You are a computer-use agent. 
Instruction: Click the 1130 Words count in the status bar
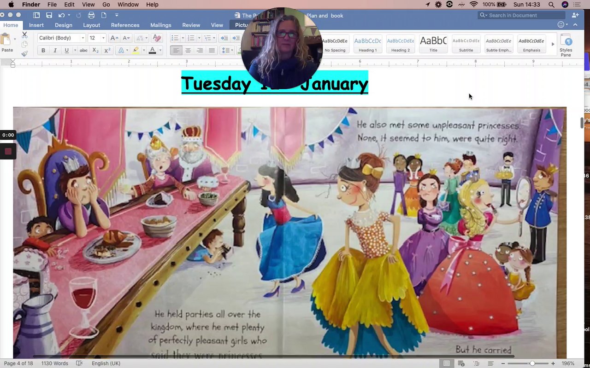[x=55, y=363]
